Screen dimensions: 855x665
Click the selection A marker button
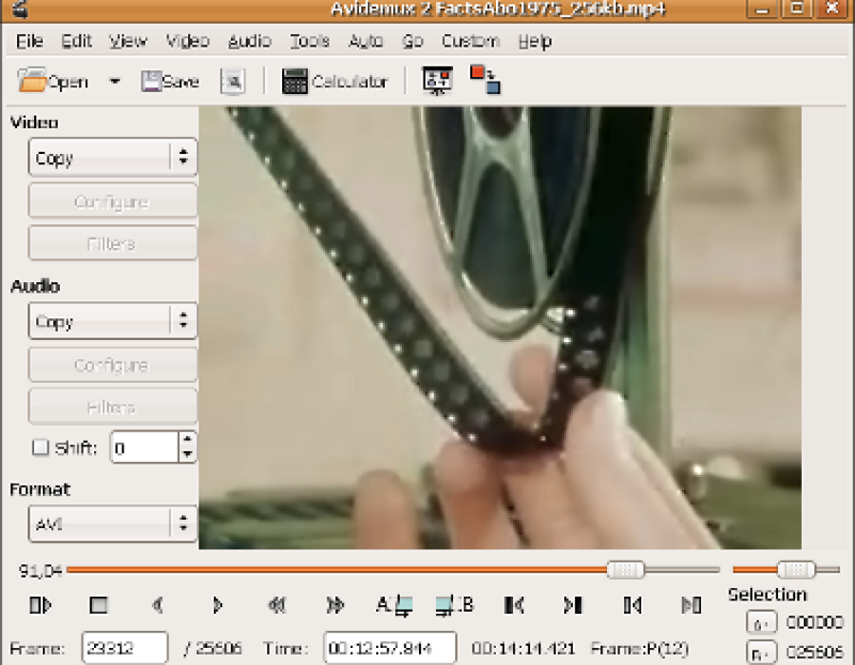point(761,622)
